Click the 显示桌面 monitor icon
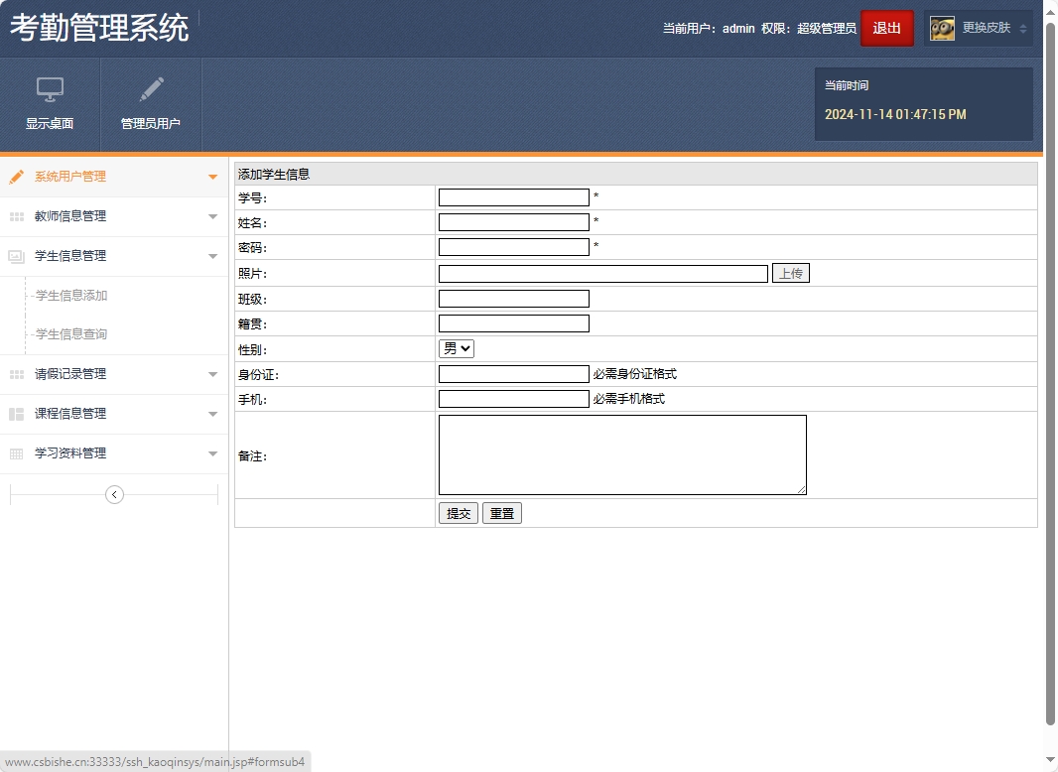1058x772 pixels. pyautogui.click(x=50, y=89)
